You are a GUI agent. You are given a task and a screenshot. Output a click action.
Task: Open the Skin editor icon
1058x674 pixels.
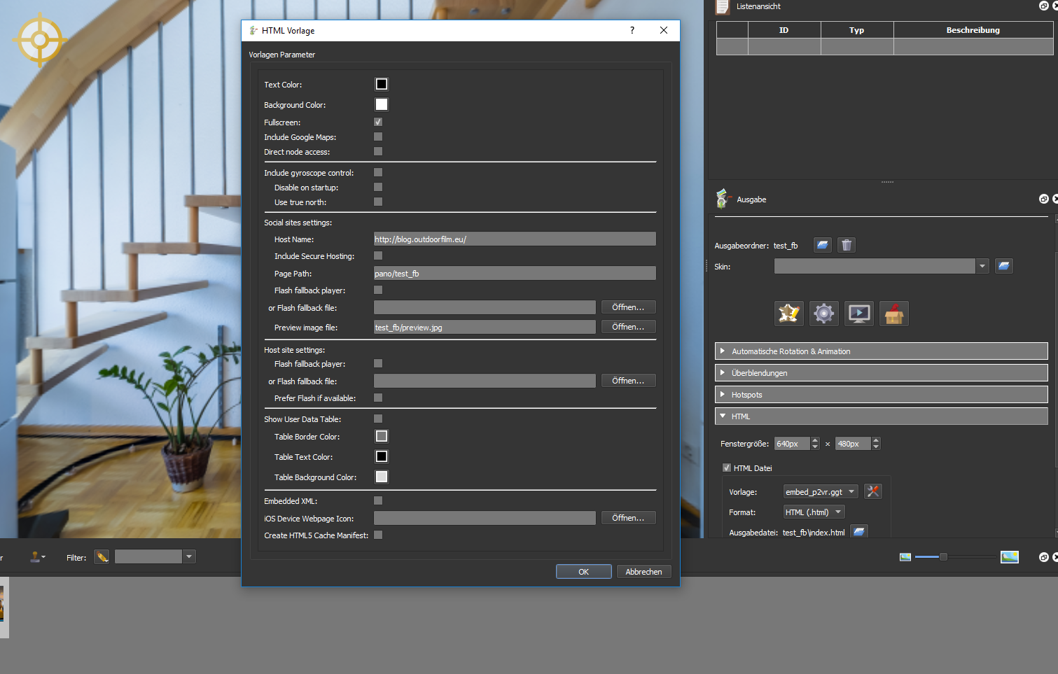pos(789,314)
